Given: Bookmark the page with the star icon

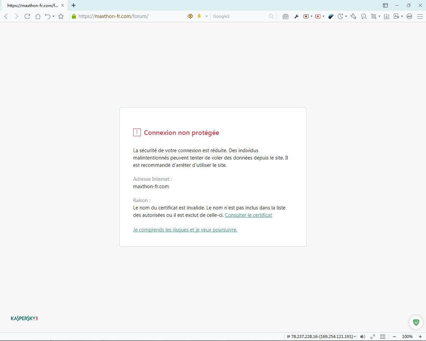Looking at the screenshot, I should [x=61, y=16].
